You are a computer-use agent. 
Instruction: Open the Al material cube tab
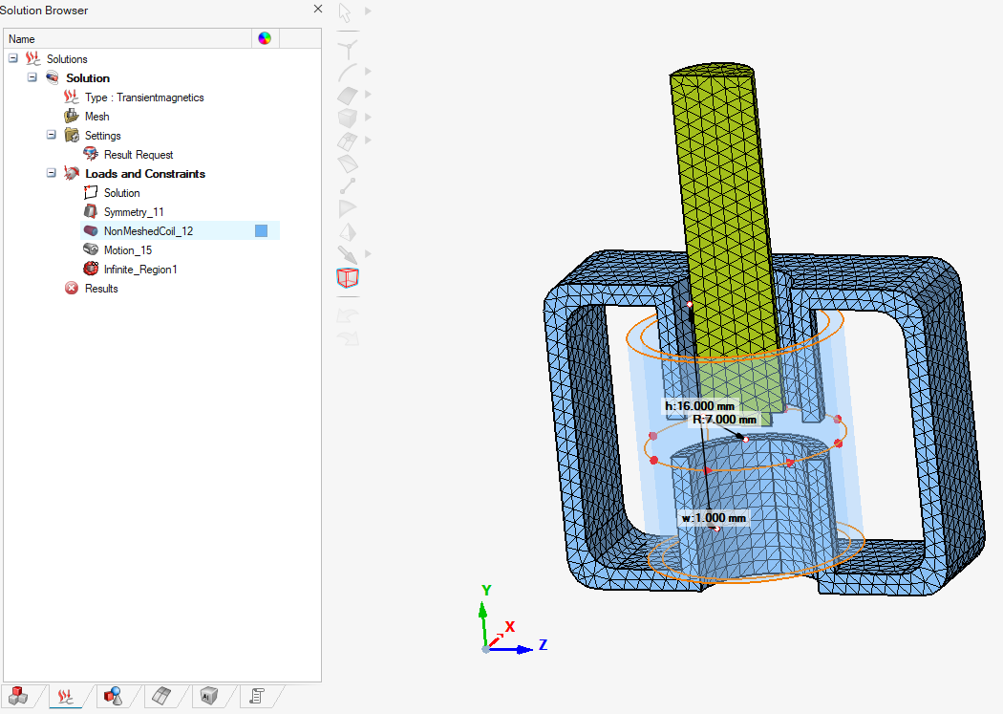[208, 696]
